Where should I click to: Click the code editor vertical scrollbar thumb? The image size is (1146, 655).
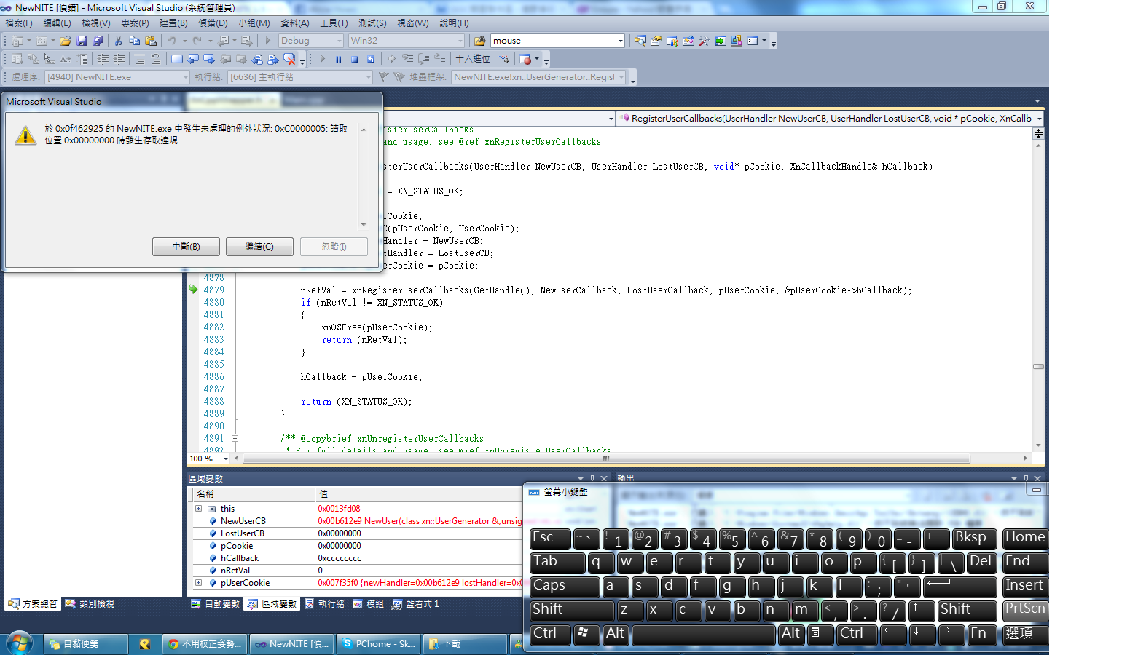point(1038,366)
